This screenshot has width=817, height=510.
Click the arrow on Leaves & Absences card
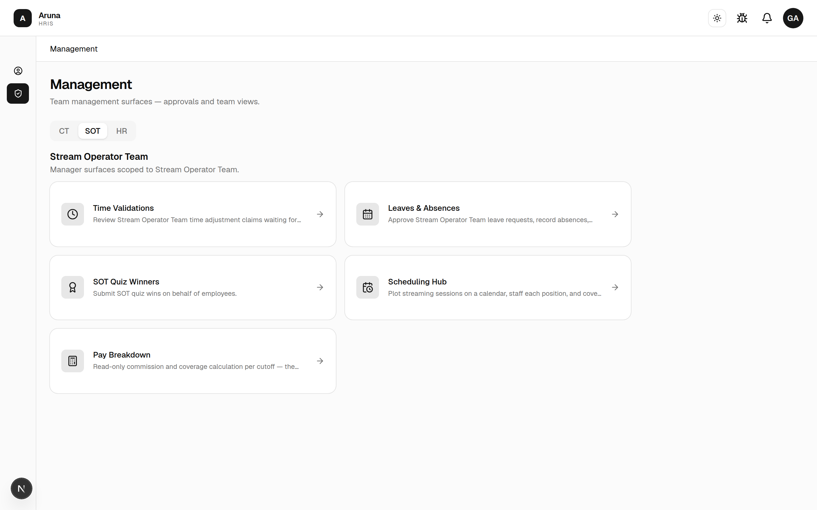[615, 214]
